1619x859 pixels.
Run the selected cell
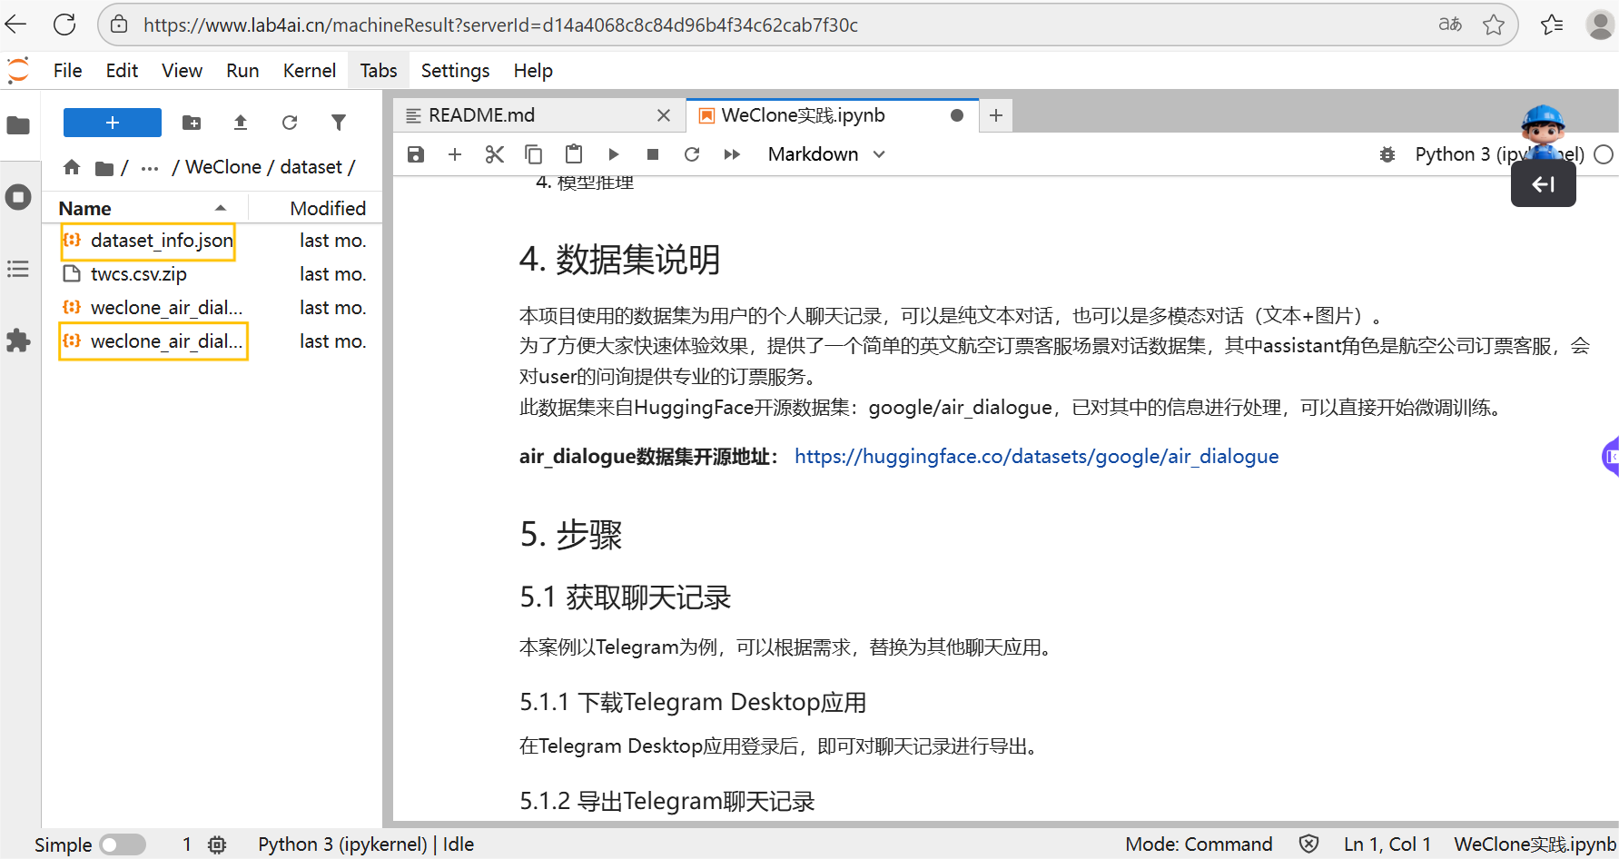click(x=613, y=154)
